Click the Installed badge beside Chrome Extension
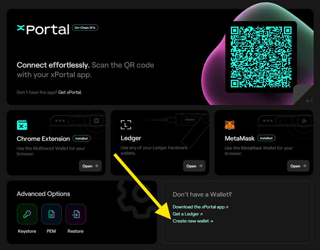This screenshot has height=250, width=320. [x=81, y=139]
